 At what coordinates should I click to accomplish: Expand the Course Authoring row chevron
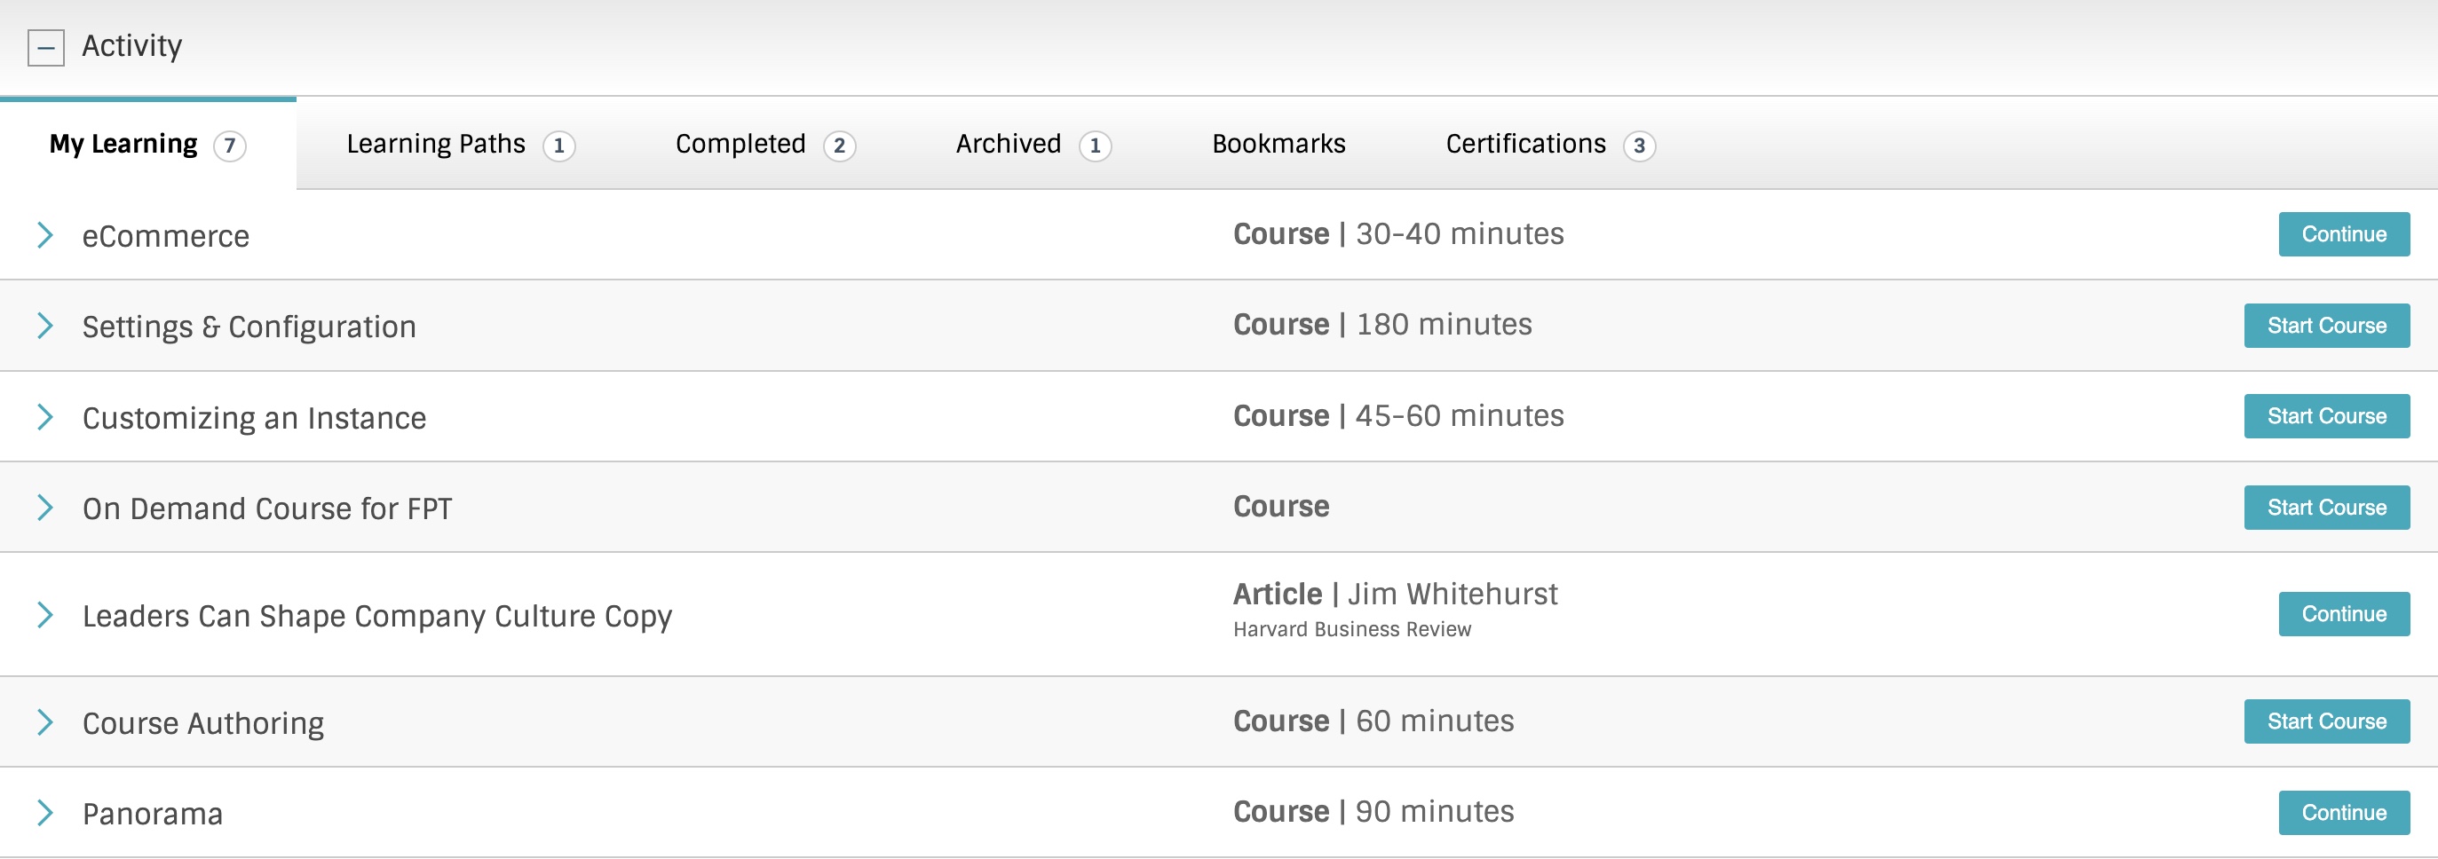tap(44, 721)
